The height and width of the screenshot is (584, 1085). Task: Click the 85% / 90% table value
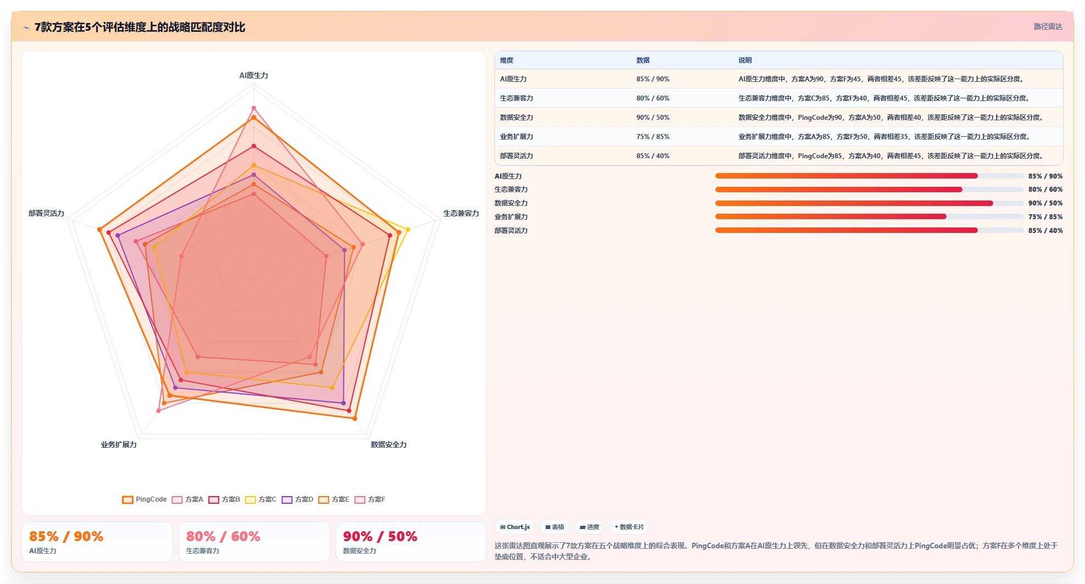[653, 79]
